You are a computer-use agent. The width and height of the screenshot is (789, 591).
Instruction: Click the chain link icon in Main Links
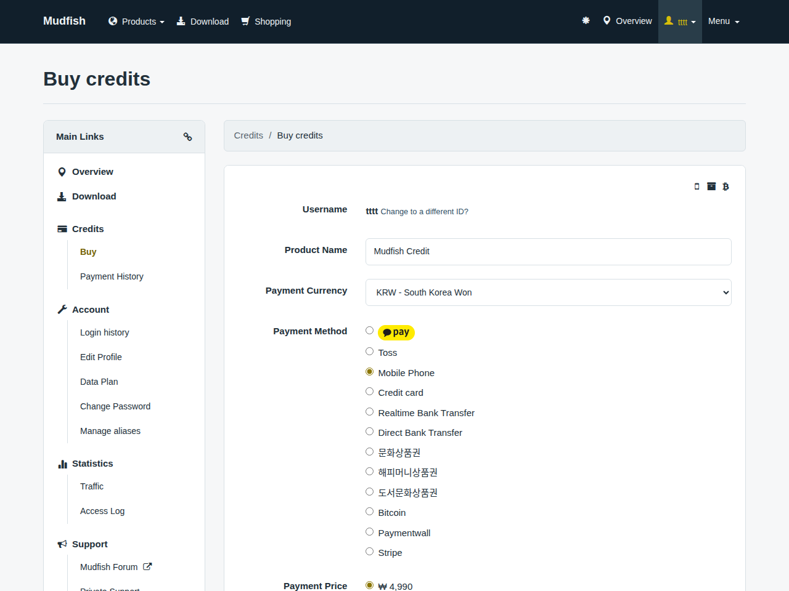187,137
